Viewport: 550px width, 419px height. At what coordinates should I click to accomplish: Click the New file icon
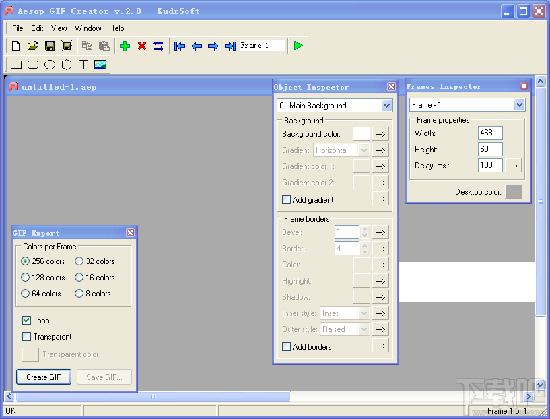(16, 46)
